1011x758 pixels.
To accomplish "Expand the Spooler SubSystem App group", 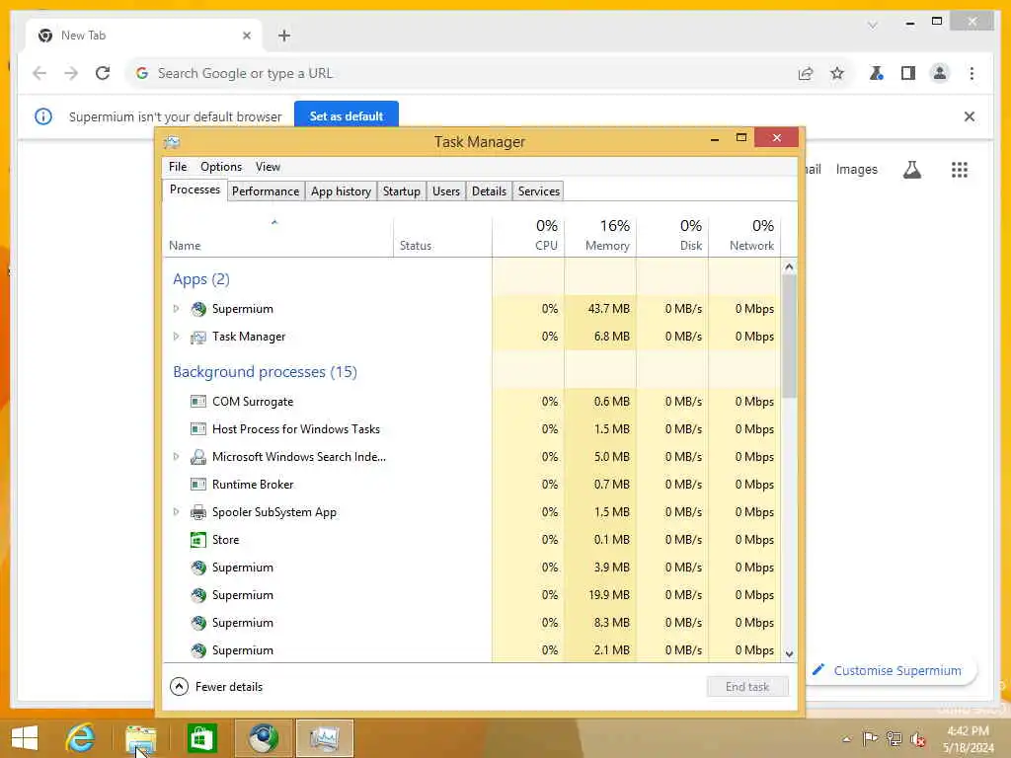I will (x=176, y=512).
